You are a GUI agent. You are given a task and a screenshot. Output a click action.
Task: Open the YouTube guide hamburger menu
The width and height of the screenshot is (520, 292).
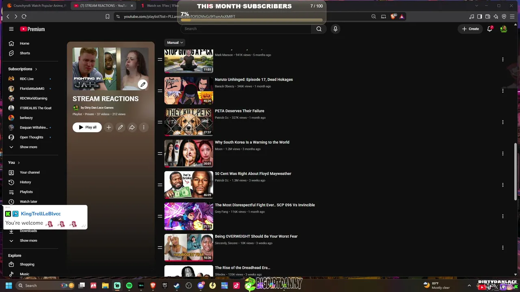coord(11,29)
